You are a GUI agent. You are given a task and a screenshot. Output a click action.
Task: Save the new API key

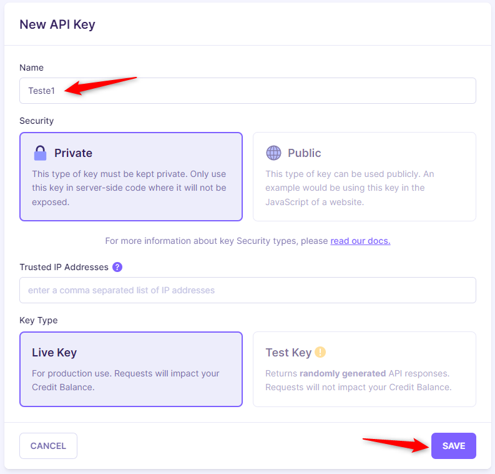[454, 446]
